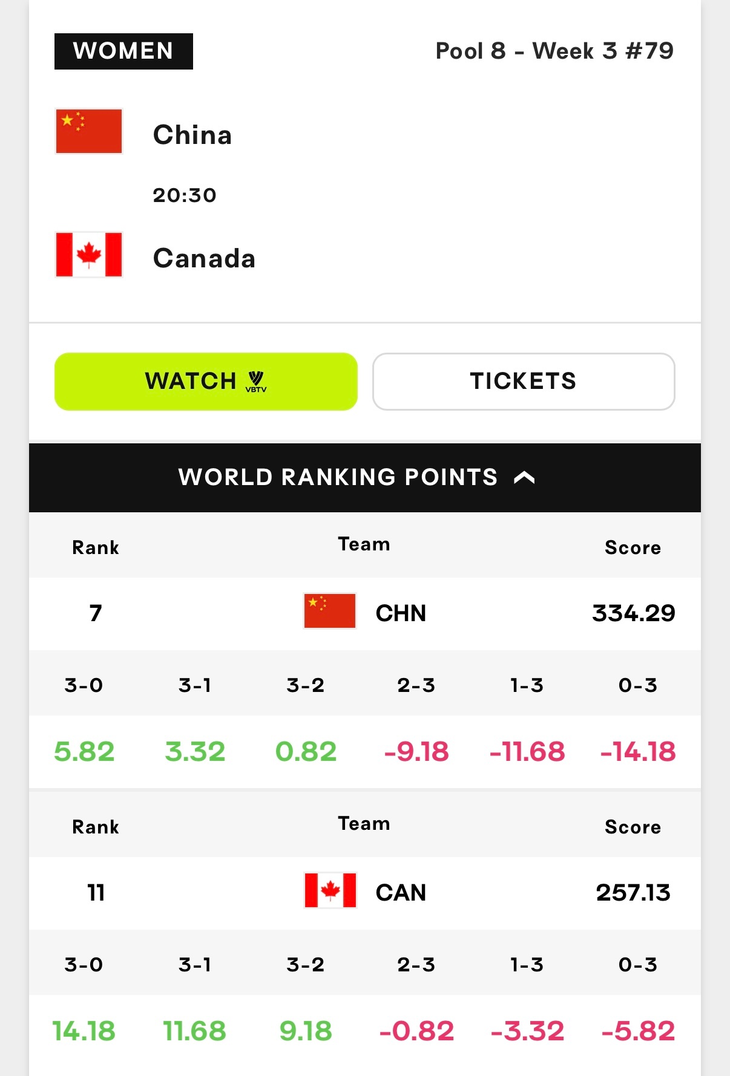730x1076 pixels.
Task: Click the CHN flag in ranking table
Action: point(330,611)
